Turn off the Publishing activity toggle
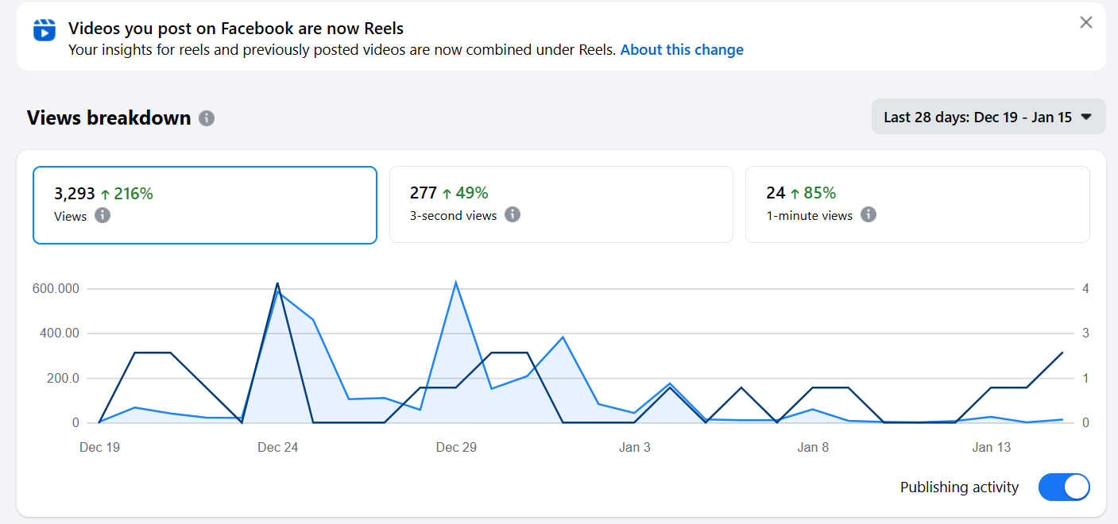Viewport: 1118px width, 524px height. (x=1064, y=487)
